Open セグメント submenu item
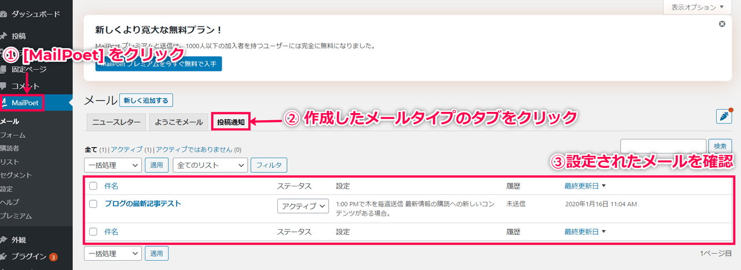 point(16,175)
